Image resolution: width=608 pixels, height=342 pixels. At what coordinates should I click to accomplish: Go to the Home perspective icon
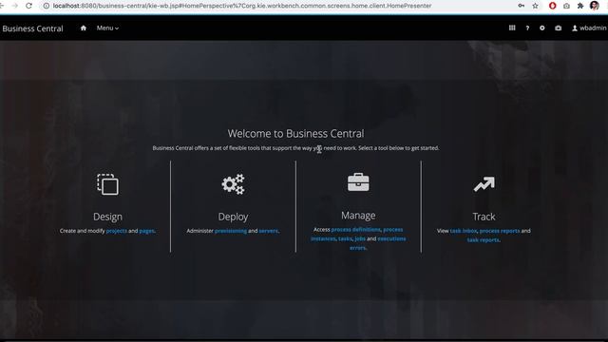84,28
